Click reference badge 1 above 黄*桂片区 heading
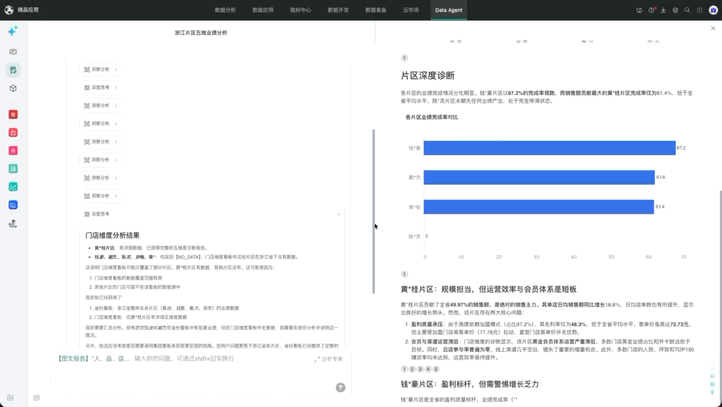Screen dimensions: 722x407 (404, 274)
